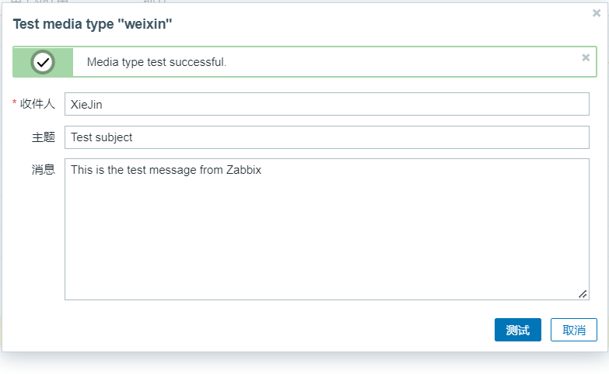Click the "Media type test successful." text
Image resolution: width=609 pixels, height=374 pixels.
[156, 62]
